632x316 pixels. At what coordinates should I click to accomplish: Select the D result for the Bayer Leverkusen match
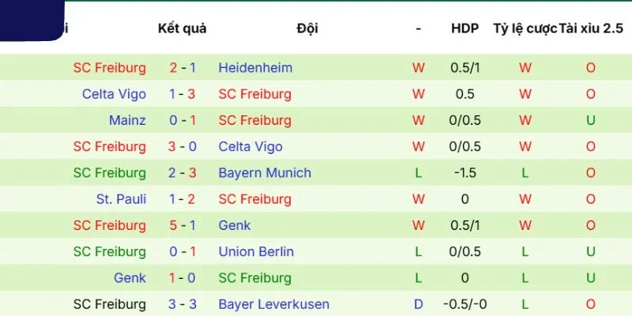point(419,304)
